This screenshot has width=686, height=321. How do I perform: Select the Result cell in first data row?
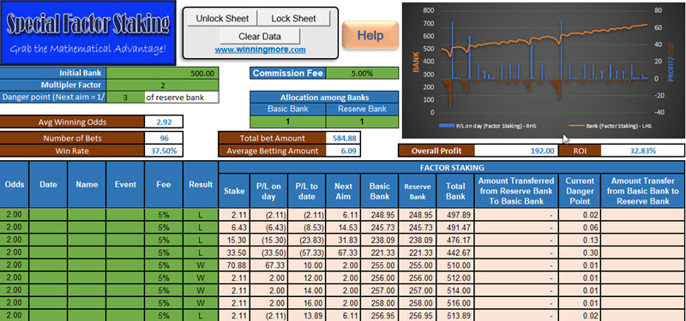click(201, 215)
